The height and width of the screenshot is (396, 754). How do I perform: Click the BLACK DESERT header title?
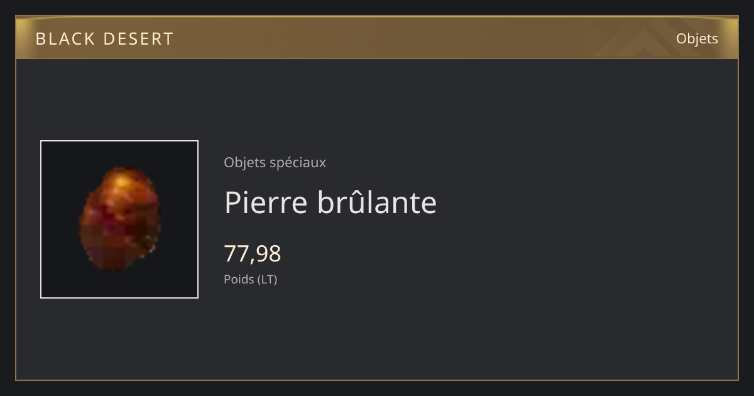[x=104, y=39]
